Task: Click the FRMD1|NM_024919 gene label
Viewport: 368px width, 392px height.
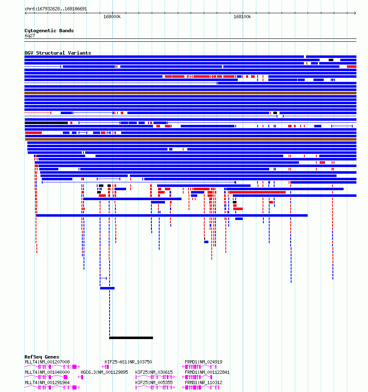Action: click(203, 362)
